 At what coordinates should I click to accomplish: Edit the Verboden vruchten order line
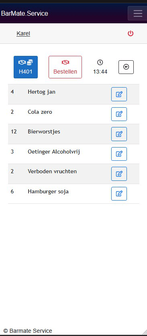(x=119, y=174)
